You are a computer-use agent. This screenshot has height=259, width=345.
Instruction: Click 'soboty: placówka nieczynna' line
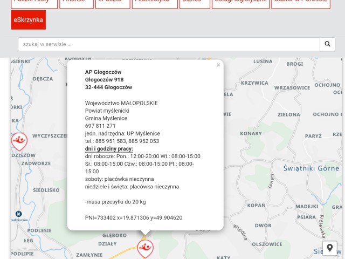(x=119, y=179)
